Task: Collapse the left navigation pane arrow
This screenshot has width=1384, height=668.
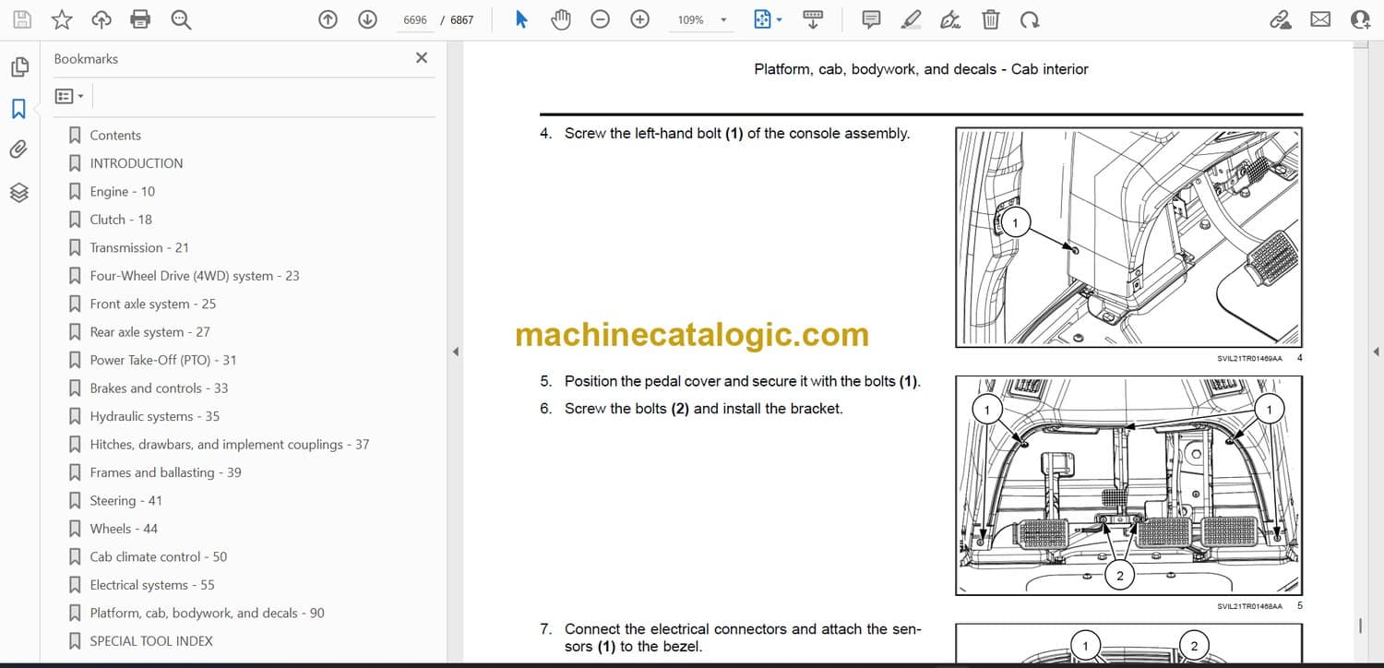Action: pyautogui.click(x=454, y=352)
